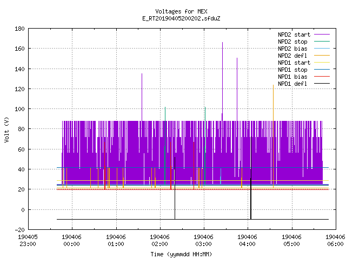346x259 pixels.
Task: Select the 'NPD1 bias' legend label
Action: tap(292, 77)
